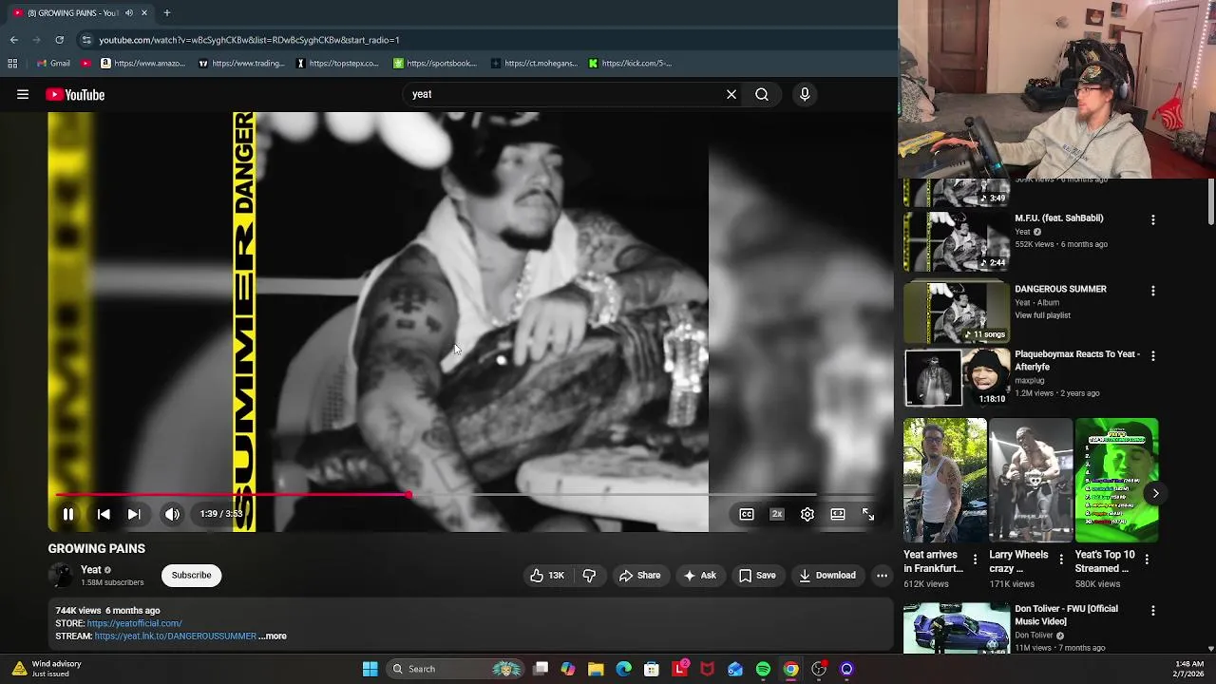This screenshot has height=684, width=1216.
Task: Open options for Plaqueboymax Reacts video
Action: 1153,356
